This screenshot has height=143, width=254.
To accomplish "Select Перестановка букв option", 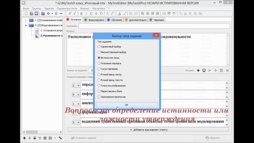I will 110,91.
